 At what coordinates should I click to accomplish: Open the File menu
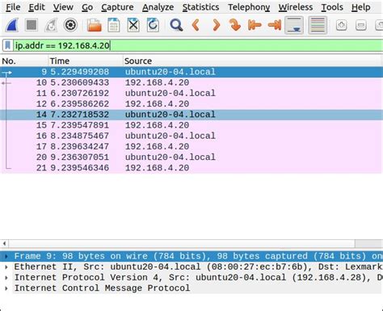[x=13, y=7]
